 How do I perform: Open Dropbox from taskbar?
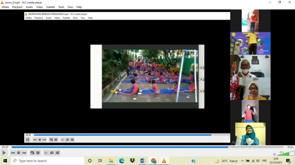[132, 161]
